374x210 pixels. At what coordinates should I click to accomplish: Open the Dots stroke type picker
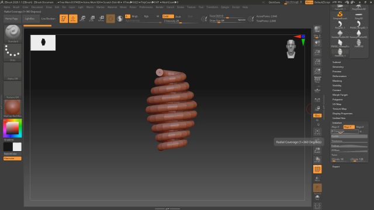pyautogui.click(x=12, y=52)
